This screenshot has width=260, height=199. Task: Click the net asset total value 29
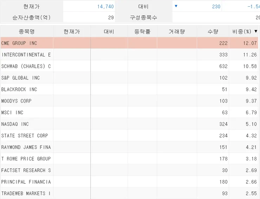(111, 18)
